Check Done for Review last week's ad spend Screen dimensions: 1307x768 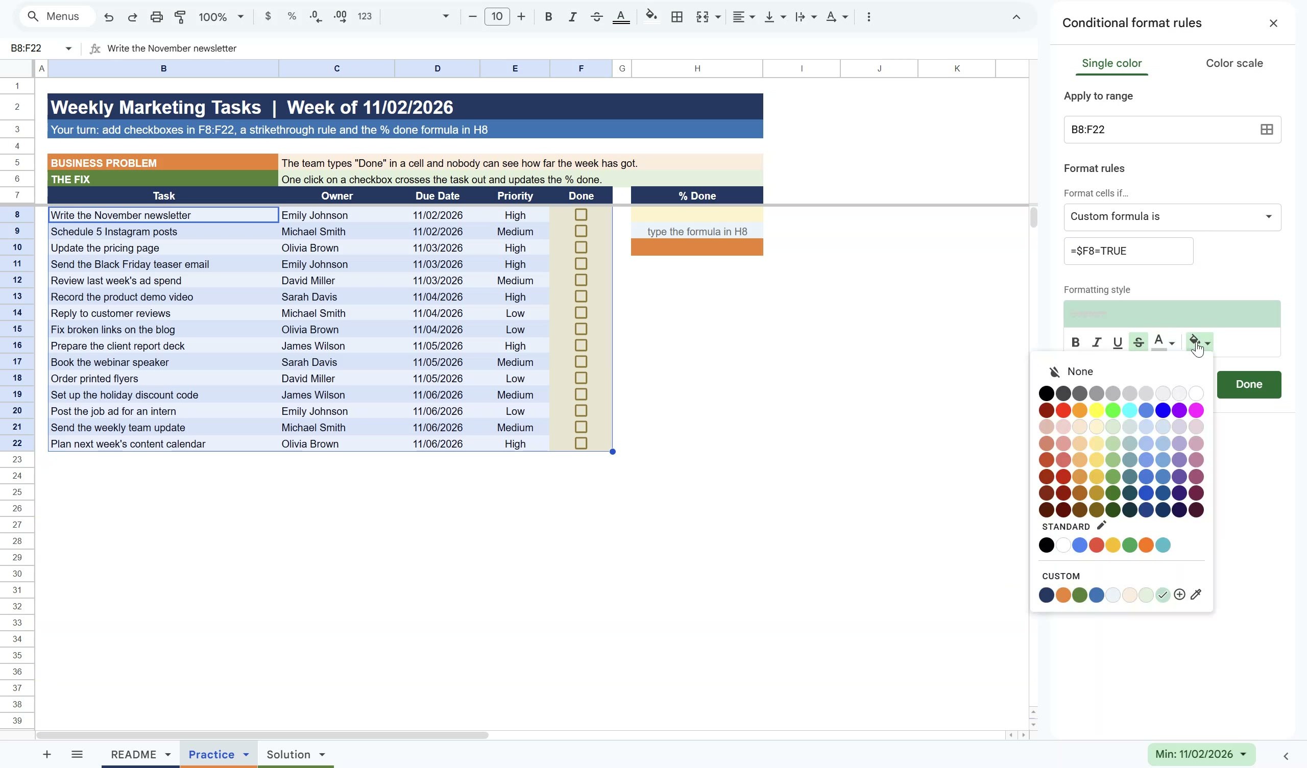tap(581, 280)
